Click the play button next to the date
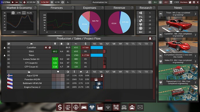Viewport: 200px width, 112px height. (x=13, y=2)
